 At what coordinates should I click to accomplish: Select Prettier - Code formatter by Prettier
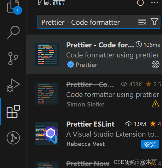click(x=94, y=54)
